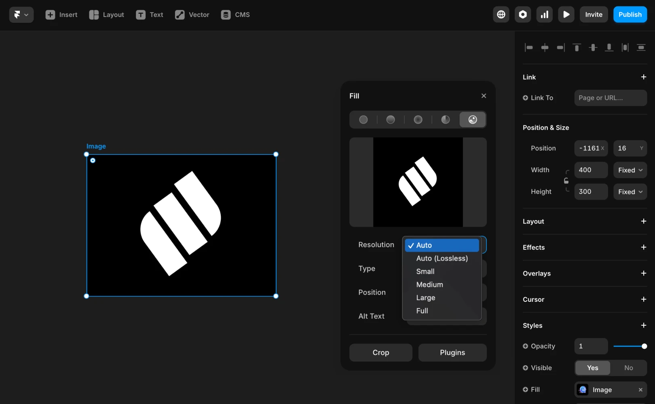Viewport: 655px width, 404px height.
Task: Add a Cursor setting
Action: click(644, 299)
